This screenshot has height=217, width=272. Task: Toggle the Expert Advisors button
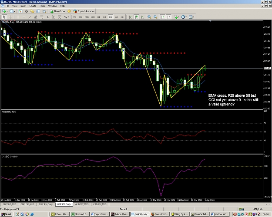pyautogui.click(x=84, y=11)
